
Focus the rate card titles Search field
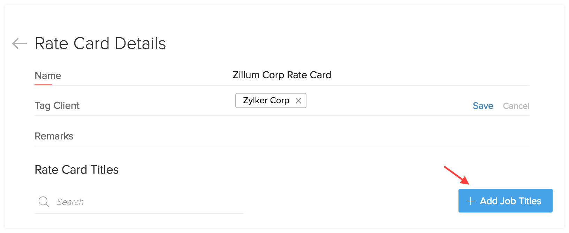click(146, 202)
